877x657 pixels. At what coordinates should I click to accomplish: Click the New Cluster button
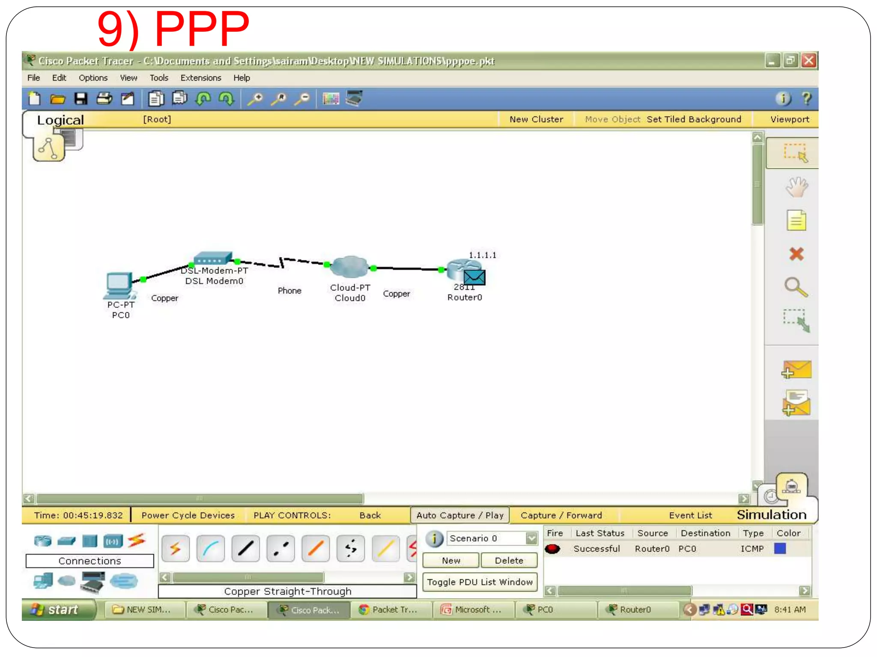click(536, 119)
